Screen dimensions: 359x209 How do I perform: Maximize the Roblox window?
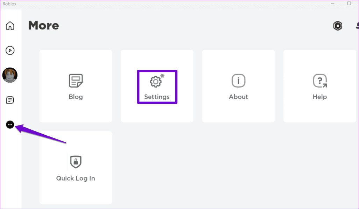click(x=349, y=4)
